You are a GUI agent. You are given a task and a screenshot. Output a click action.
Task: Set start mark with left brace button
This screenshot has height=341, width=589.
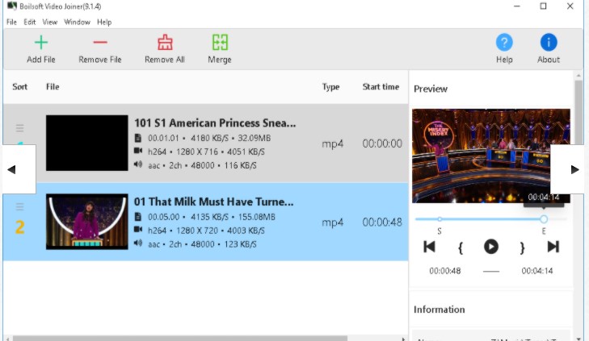[x=460, y=247]
